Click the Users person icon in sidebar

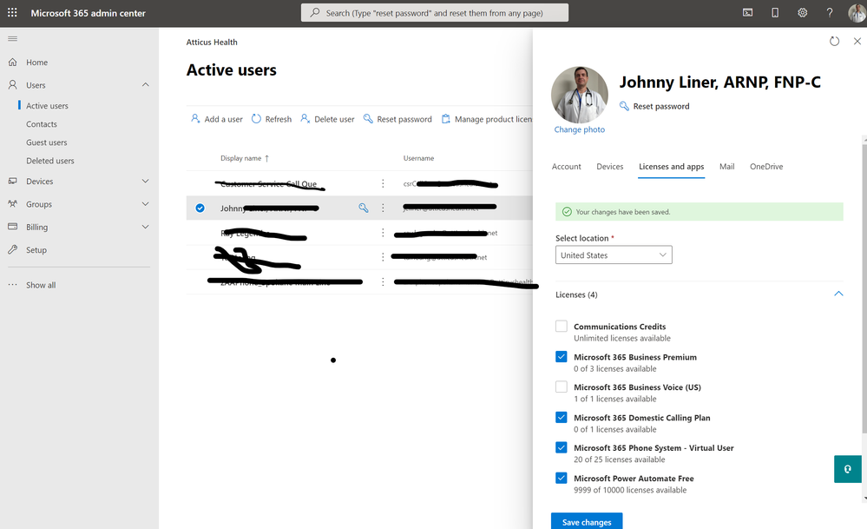pos(13,84)
